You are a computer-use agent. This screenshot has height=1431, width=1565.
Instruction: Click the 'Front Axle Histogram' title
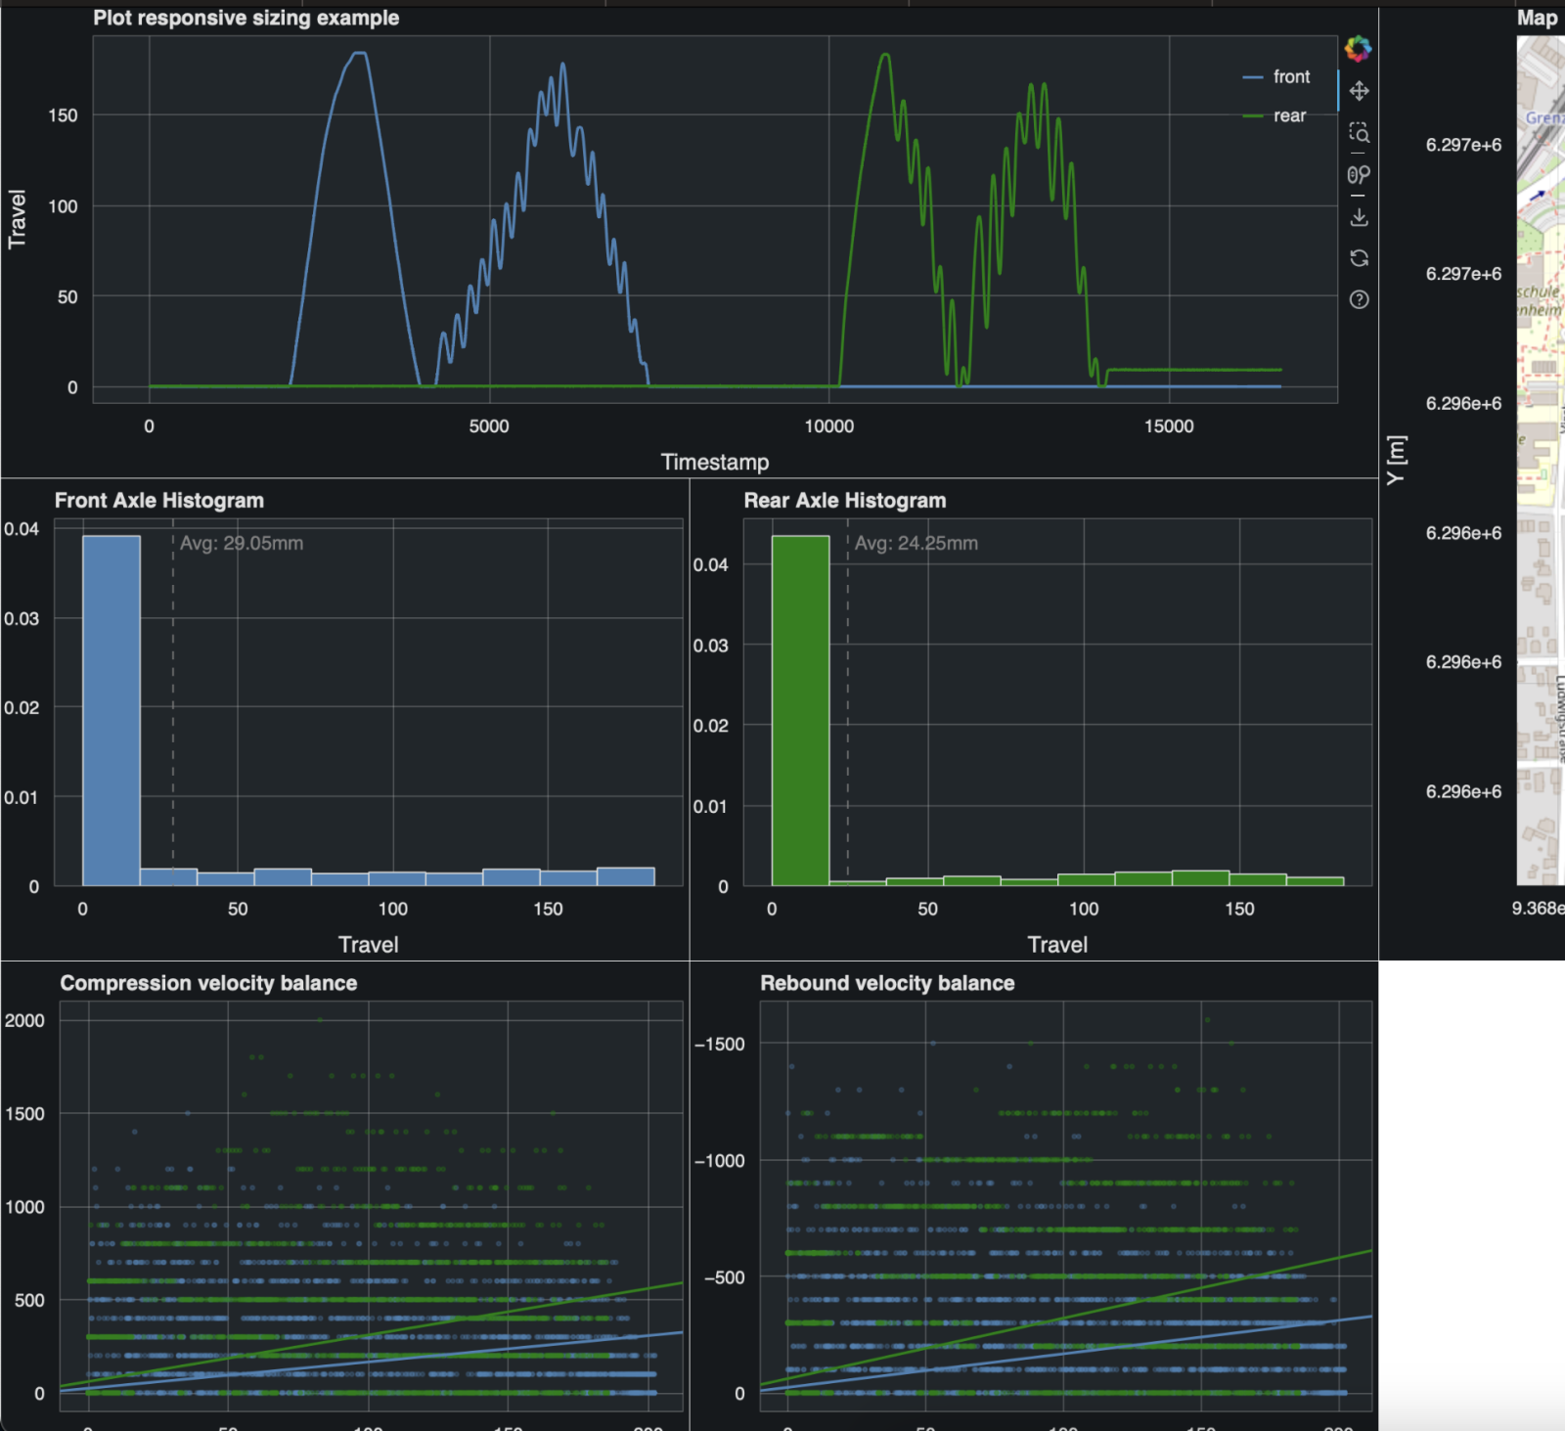coord(159,500)
